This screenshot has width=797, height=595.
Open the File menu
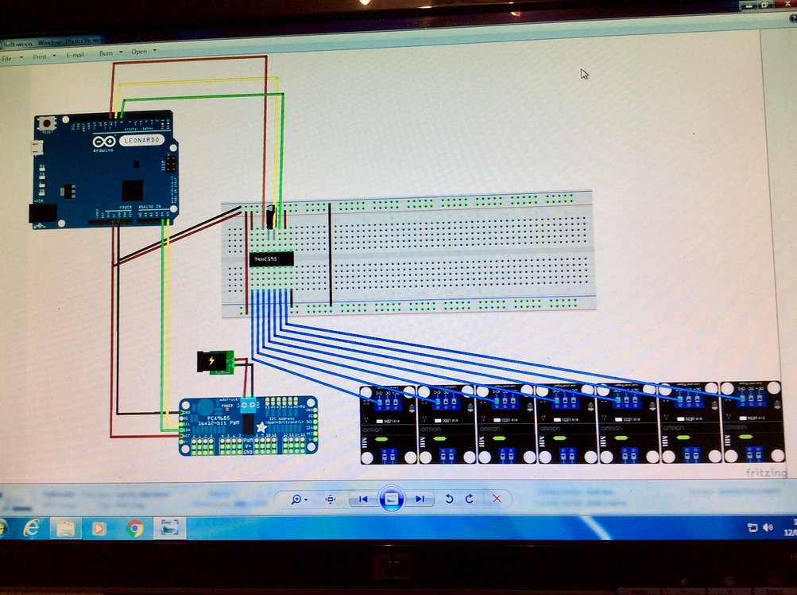pyautogui.click(x=12, y=59)
